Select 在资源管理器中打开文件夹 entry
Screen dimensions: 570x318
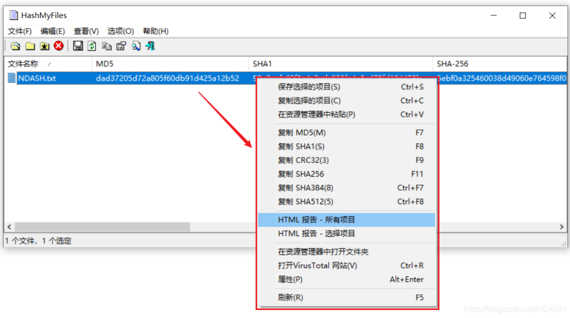(x=346, y=252)
